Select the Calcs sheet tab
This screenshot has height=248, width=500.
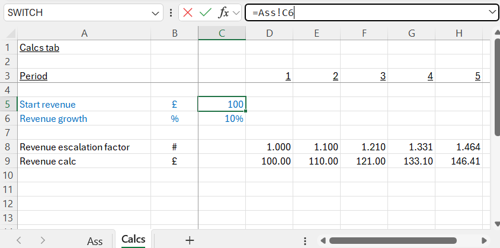pyautogui.click(x=133, y=239)
